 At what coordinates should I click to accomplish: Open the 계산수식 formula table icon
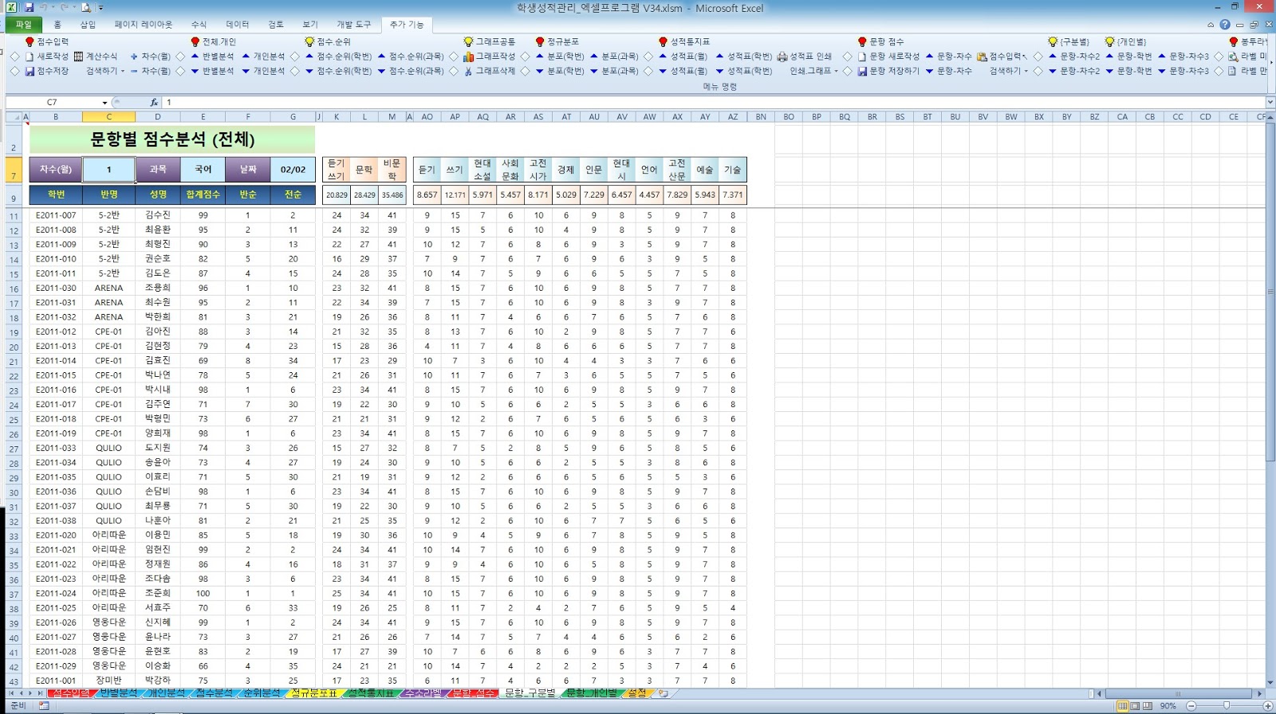78,57
